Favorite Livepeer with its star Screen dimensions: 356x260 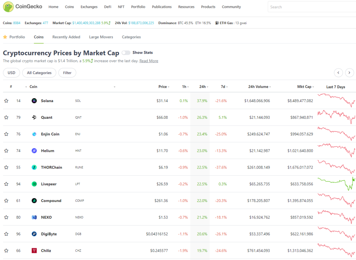click(x=6, y=184)
